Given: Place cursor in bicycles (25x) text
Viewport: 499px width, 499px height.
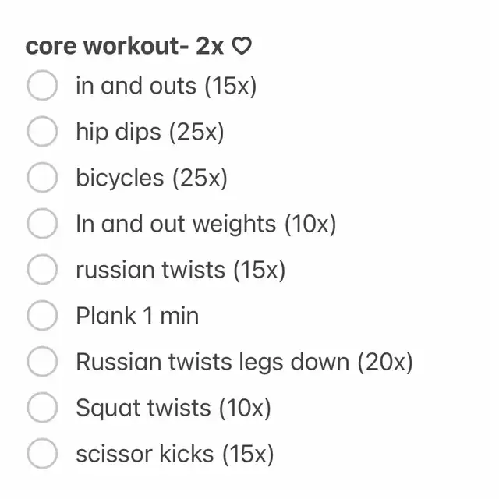Looking at the screenshot, I should point(151,179).
